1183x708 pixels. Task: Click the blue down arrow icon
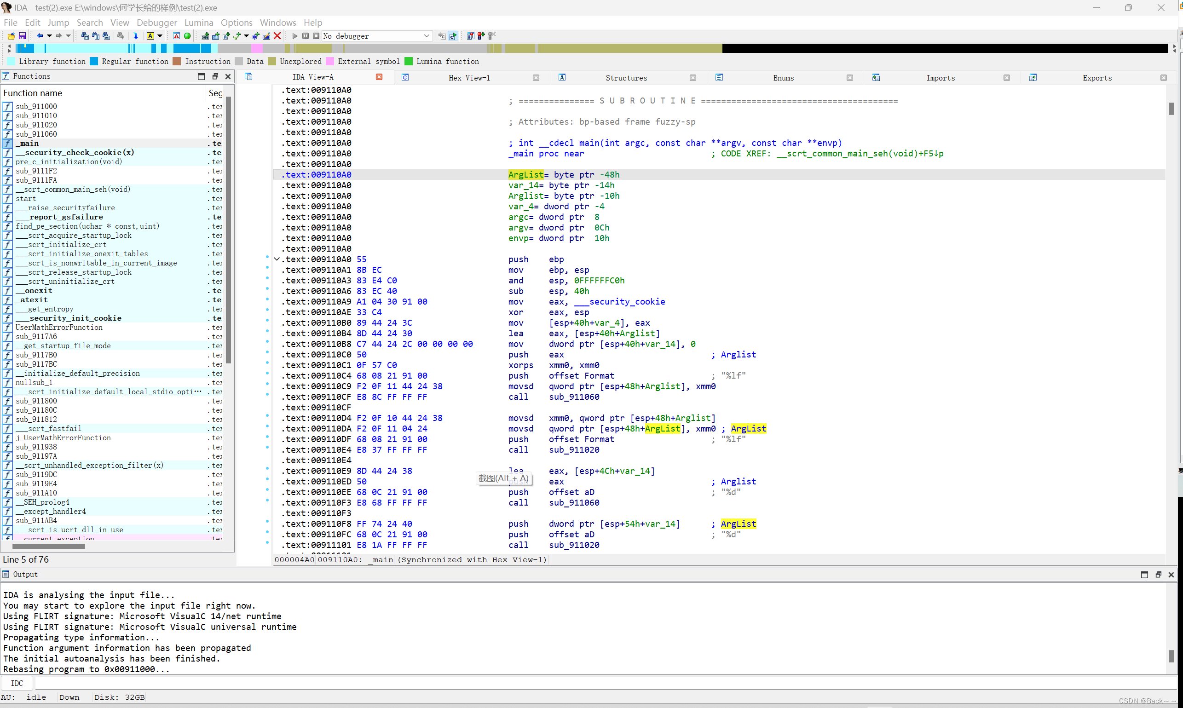point(136,36)
